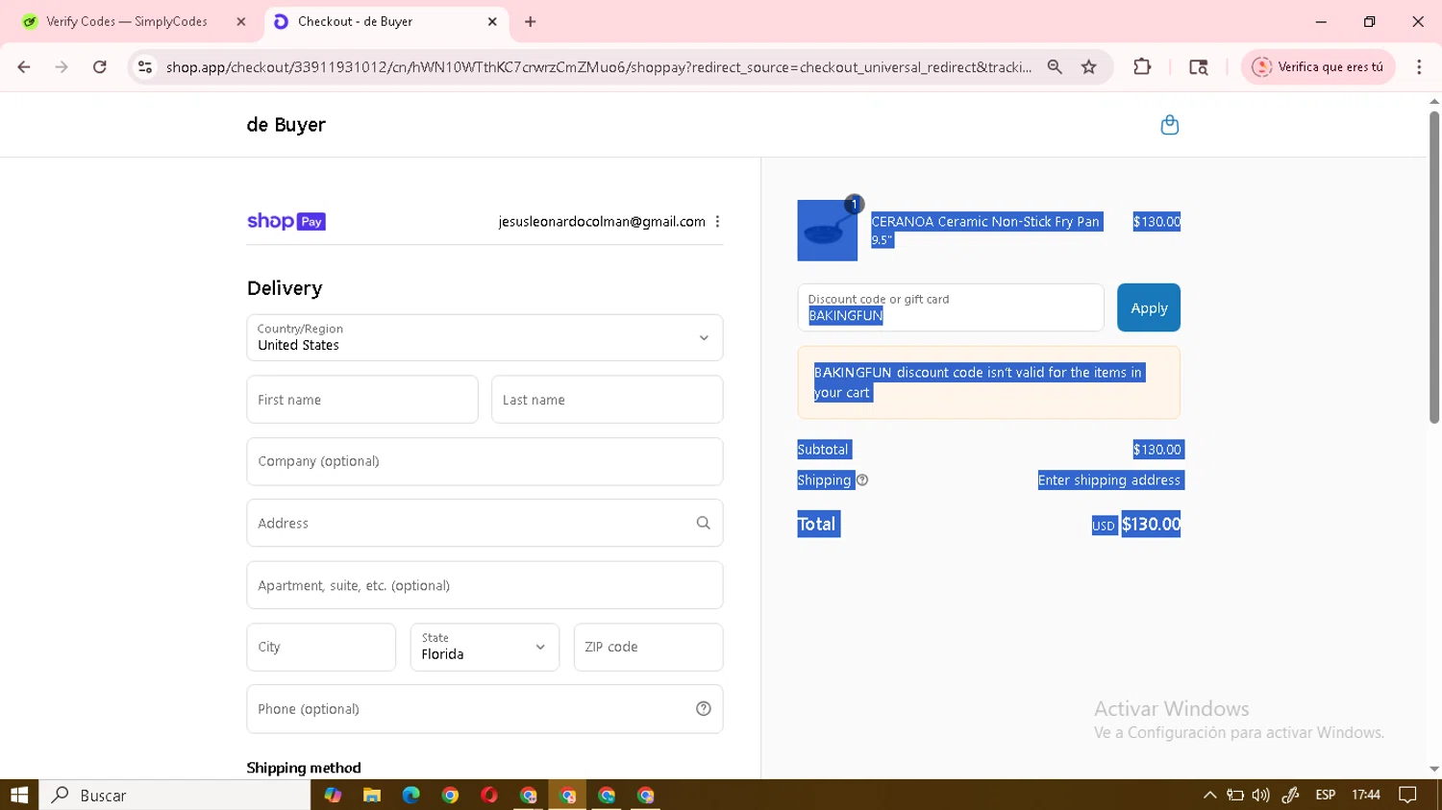Click the BAKINGFUN isn't valid error message
Screen dimensions: 1442x810
[988, 382]
